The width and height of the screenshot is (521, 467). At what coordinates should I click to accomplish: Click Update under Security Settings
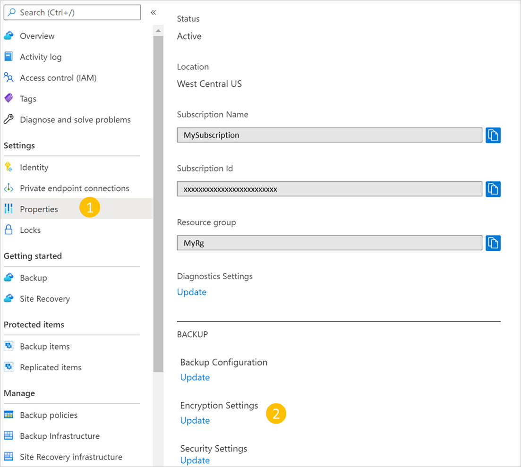(x=195, y=460)
